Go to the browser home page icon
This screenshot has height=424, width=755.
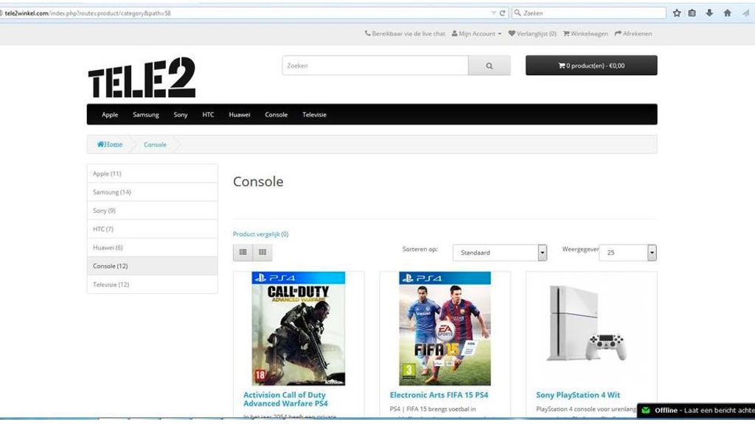[x=727, y=13]
